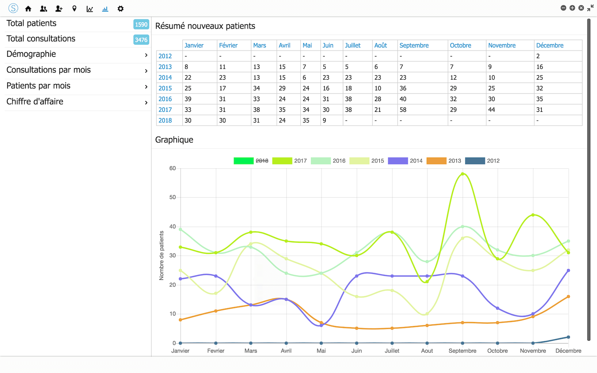Screen dimensions: 597x373
Task: Click the exit fullscreen arrows icon
Action: tap(590, 8)
